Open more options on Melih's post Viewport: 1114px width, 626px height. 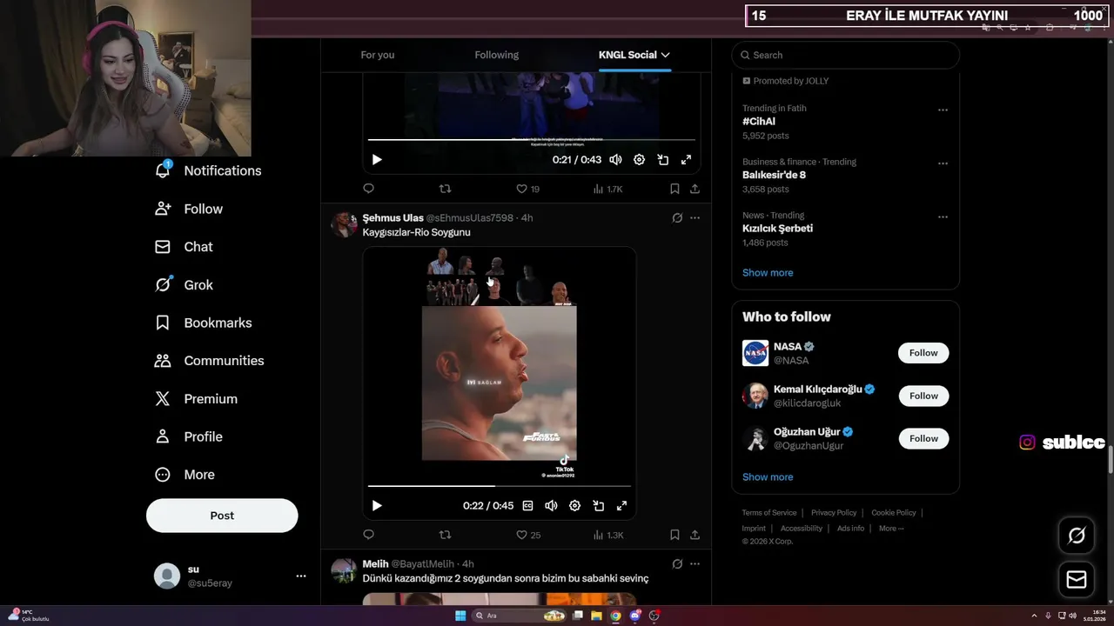point(695,564)
